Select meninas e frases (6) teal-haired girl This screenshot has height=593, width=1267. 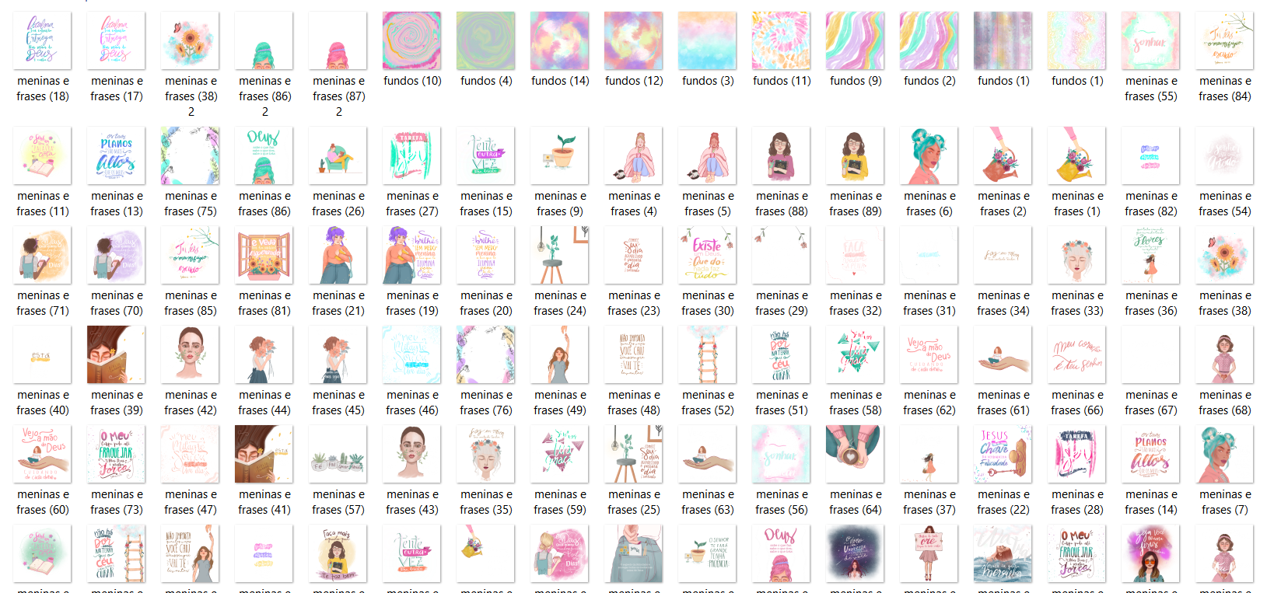tap(929, 155)
